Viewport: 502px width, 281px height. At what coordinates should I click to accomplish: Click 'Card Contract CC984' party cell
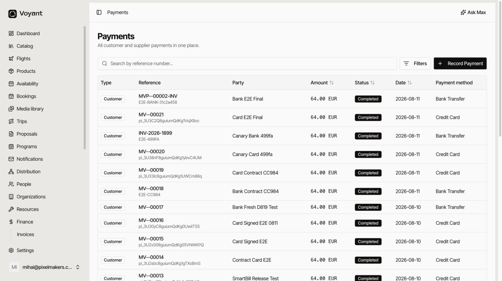[x=255, y=173]
